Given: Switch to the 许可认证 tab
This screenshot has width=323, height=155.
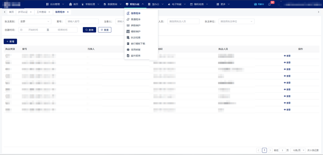Looking at the screenshot, I should coord(23,12).
